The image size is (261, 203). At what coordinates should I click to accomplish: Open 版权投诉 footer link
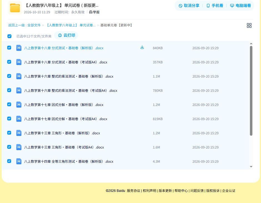[213, 191]
